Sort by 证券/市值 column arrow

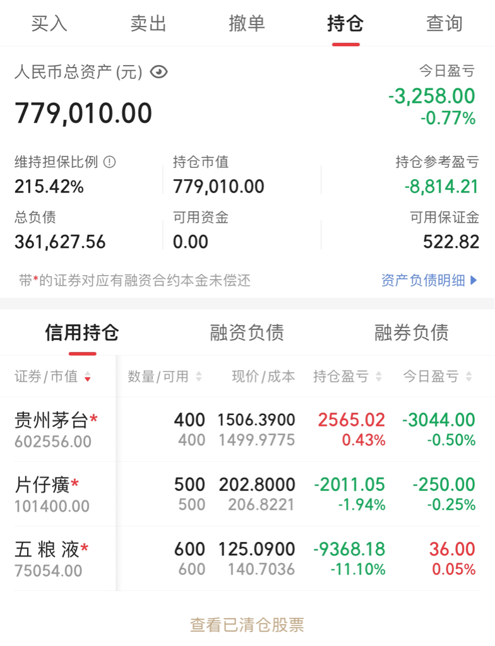coord(88,377)
